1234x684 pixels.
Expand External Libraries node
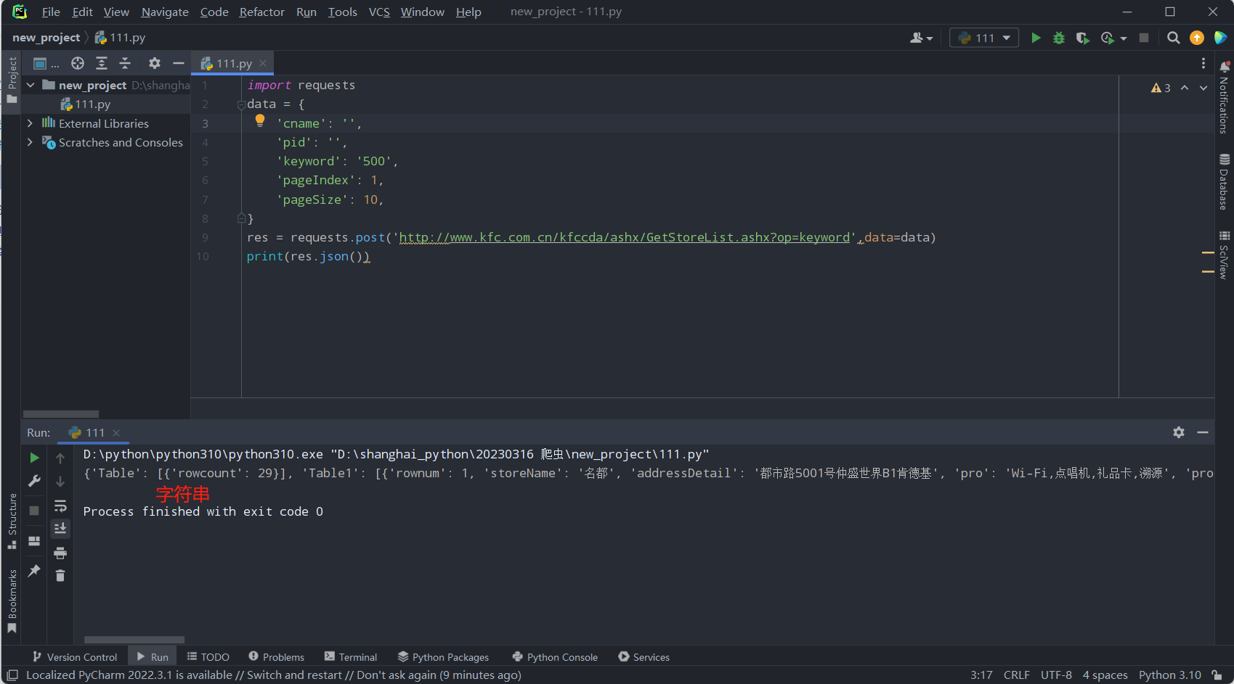(x=30, y=123)
